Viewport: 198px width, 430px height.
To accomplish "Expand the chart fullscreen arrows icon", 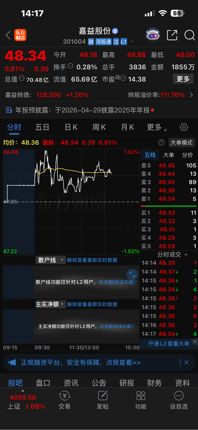I will pyautogui.click(x=132, y=274).
